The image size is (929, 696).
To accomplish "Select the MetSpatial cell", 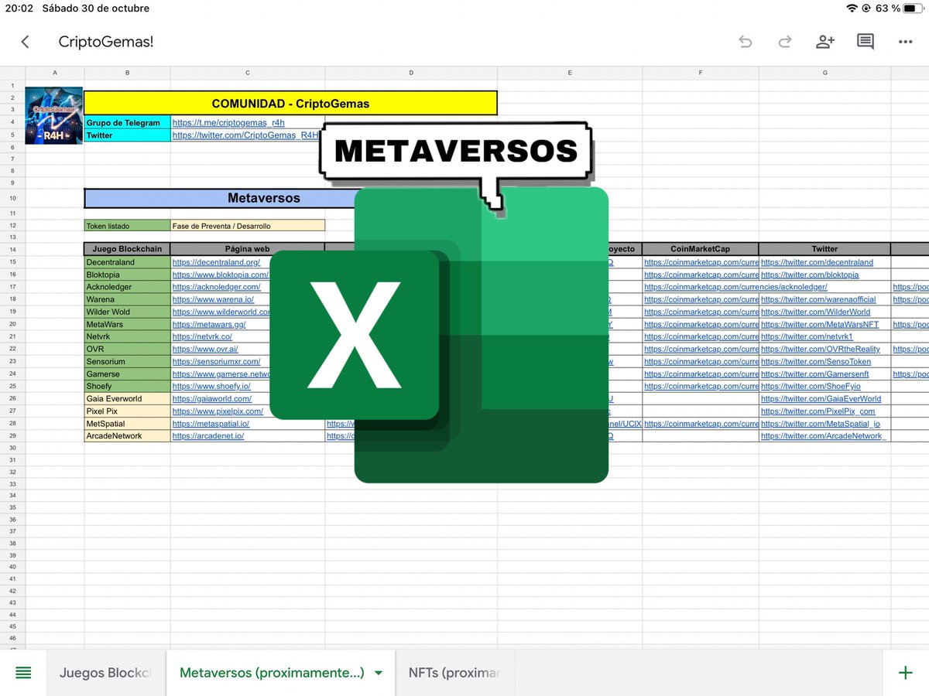I will 127,423.
